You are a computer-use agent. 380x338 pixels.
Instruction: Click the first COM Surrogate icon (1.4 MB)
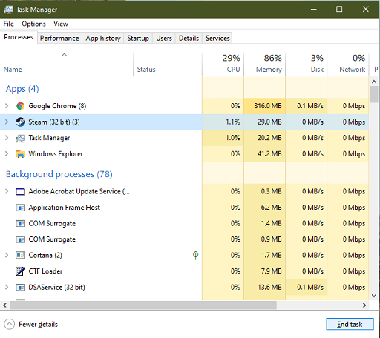20,224
